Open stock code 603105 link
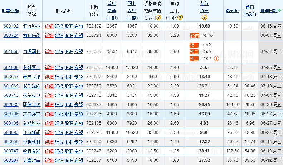This screenshot has height=165, width=283. [11, 123]
